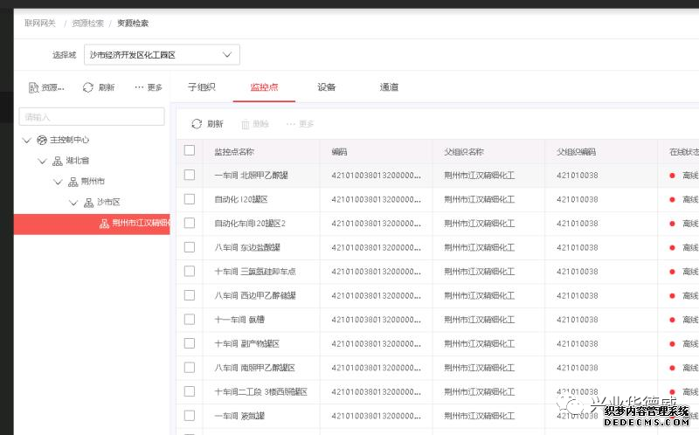This screenshot has height=435, width=699.
Task: Click the organization icon beside 湖北省
Action: click(58, 161)
